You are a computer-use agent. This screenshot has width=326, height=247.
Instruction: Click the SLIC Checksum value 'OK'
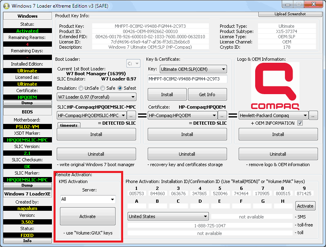pos(27,167)
